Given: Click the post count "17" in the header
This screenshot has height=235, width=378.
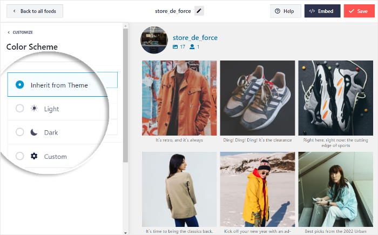Looking at the screenshot, I should tap(183, 47).
